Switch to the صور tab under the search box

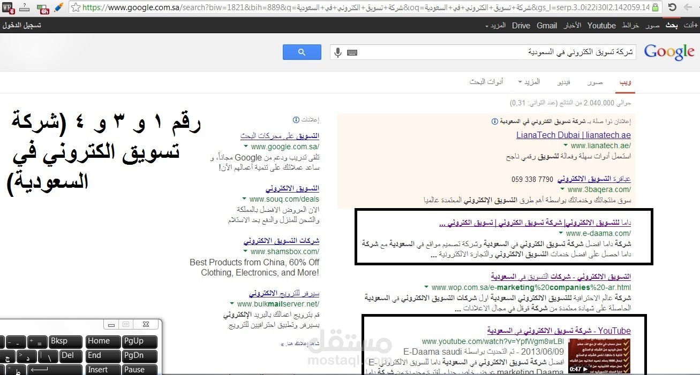pos(594,82)
